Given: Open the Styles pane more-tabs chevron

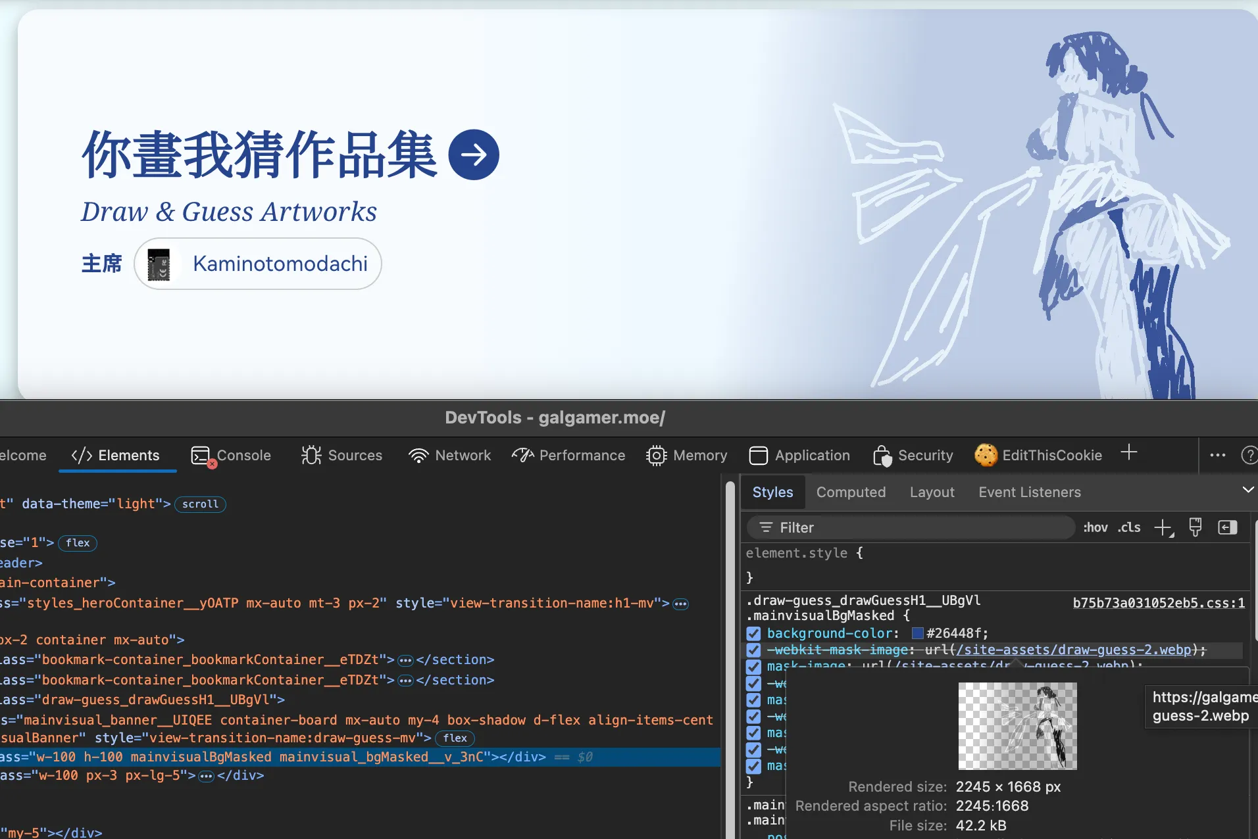Looking at the screenshot, I should click(1247, 490).
